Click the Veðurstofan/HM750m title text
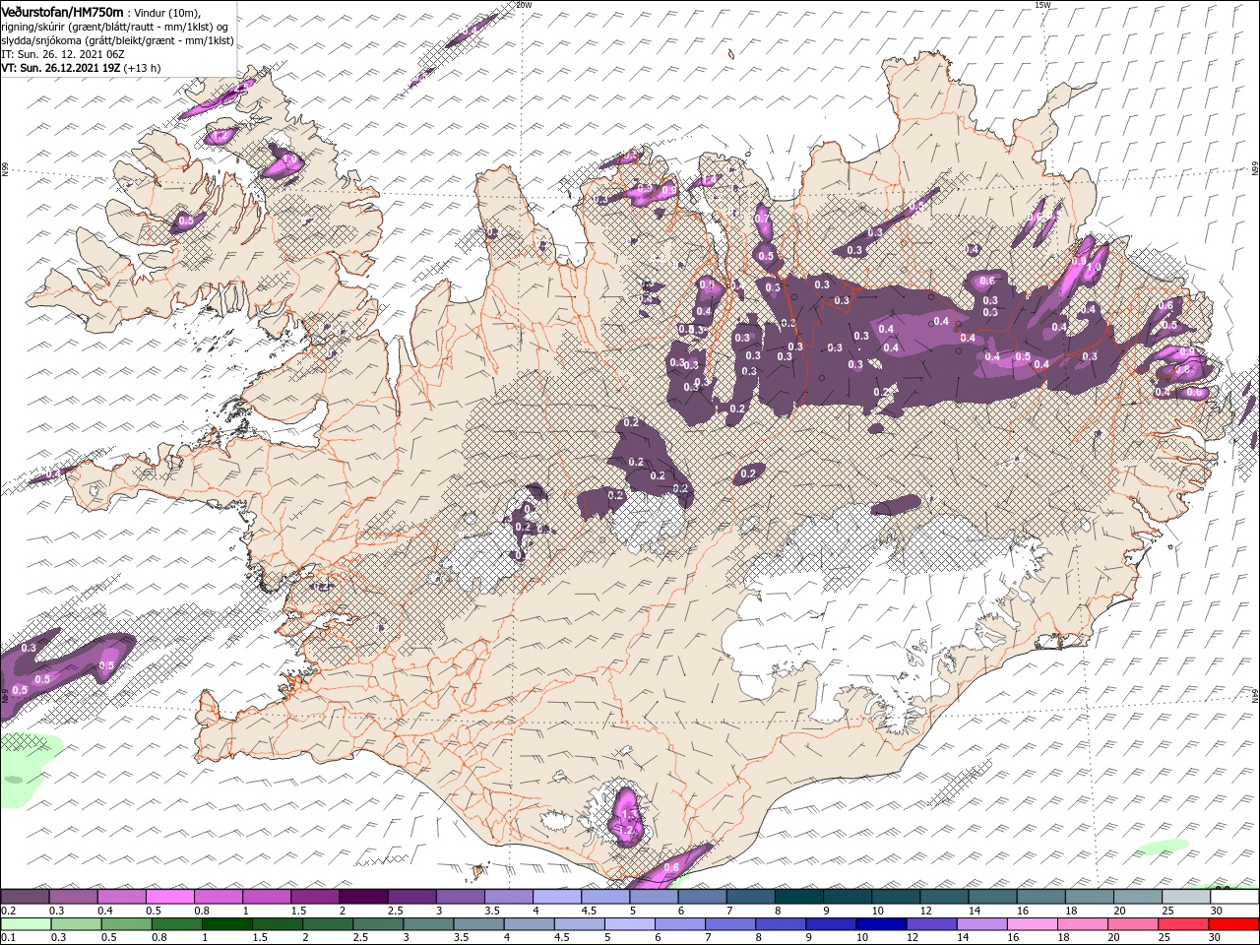The width and height of the screenshot is (1260, 945). (62, 11)
